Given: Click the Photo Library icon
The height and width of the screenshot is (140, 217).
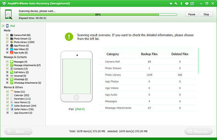Looking at the screenshot, I should [12, 42].
